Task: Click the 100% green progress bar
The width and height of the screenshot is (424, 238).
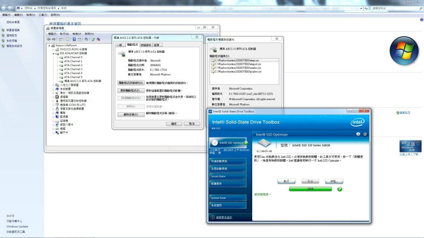Action: (x=310, y=189)
